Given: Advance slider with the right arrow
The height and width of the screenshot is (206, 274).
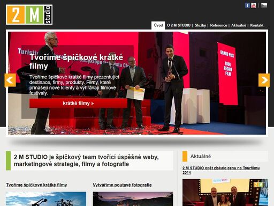Looking at the screenshot, I should click(264, 80).
